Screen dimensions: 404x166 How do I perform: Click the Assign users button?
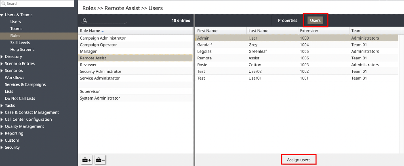299,160
